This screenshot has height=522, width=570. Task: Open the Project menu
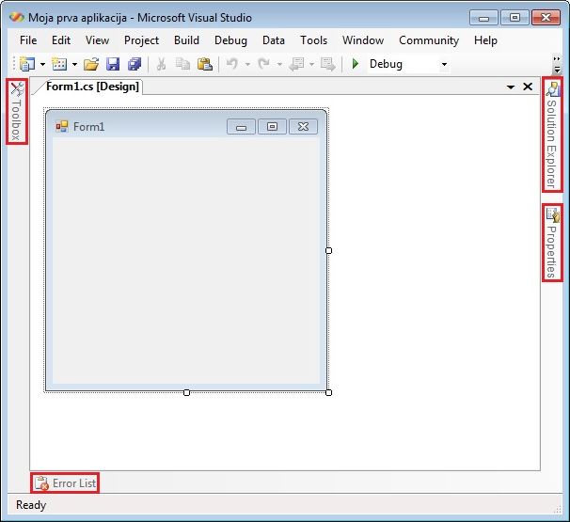click(141, 40)
